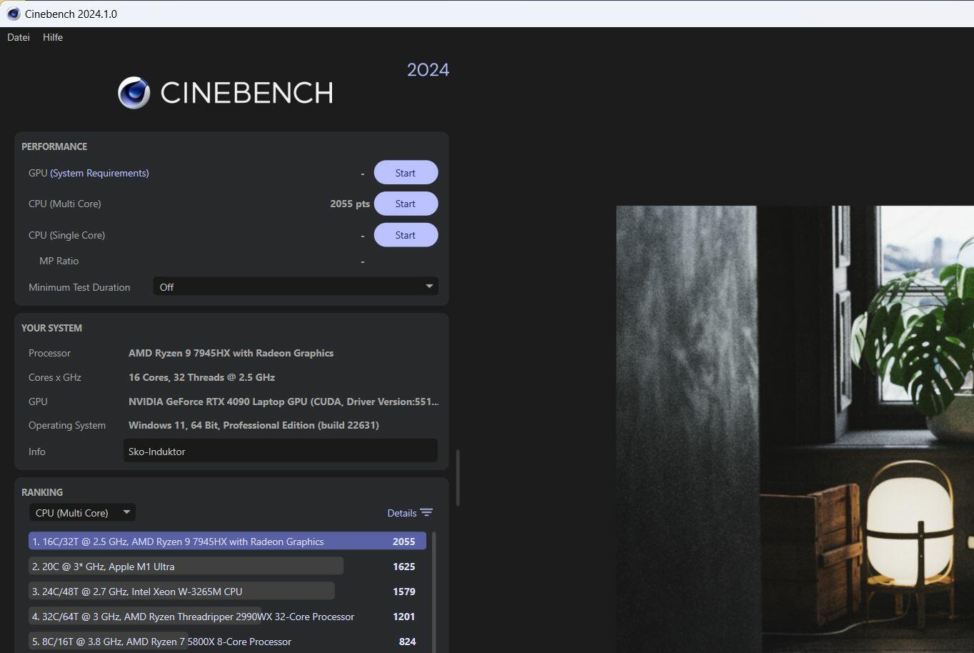Open the System Requirements link

(x=99, y=173)
